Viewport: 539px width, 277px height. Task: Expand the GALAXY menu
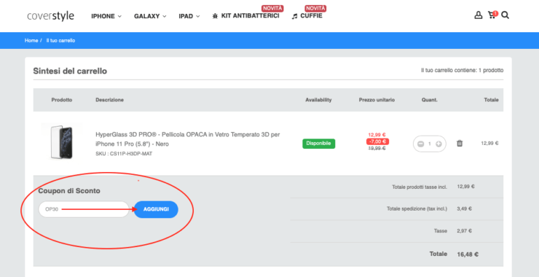coord(150,16)
